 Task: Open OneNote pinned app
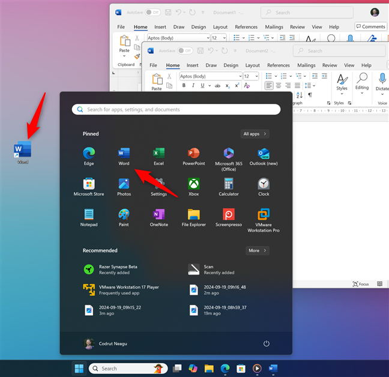tap(158, 217)
